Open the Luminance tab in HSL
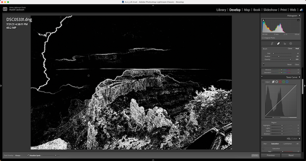 click(287, 144)
